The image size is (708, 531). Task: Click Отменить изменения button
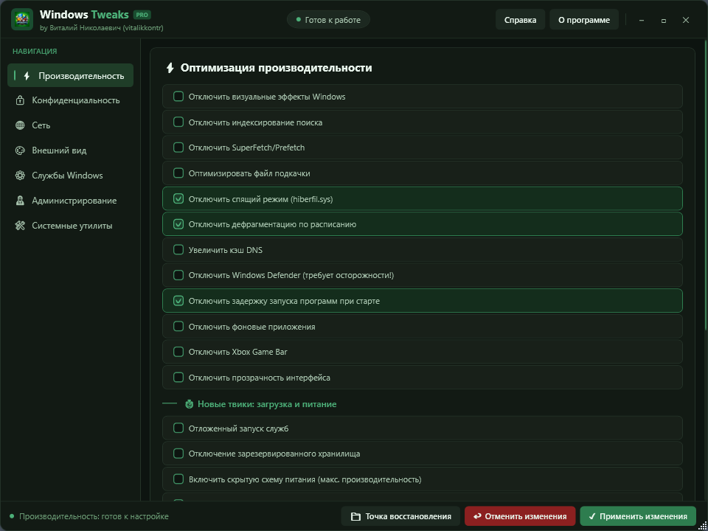pyautogui.click(x=520, y=516)
